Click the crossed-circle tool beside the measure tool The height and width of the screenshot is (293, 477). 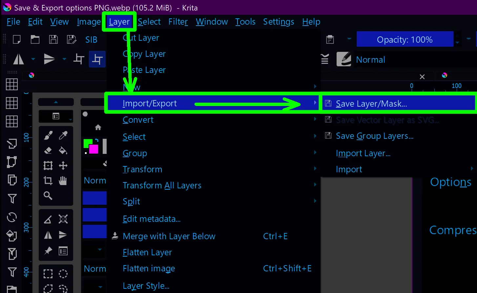coord(63,219)
